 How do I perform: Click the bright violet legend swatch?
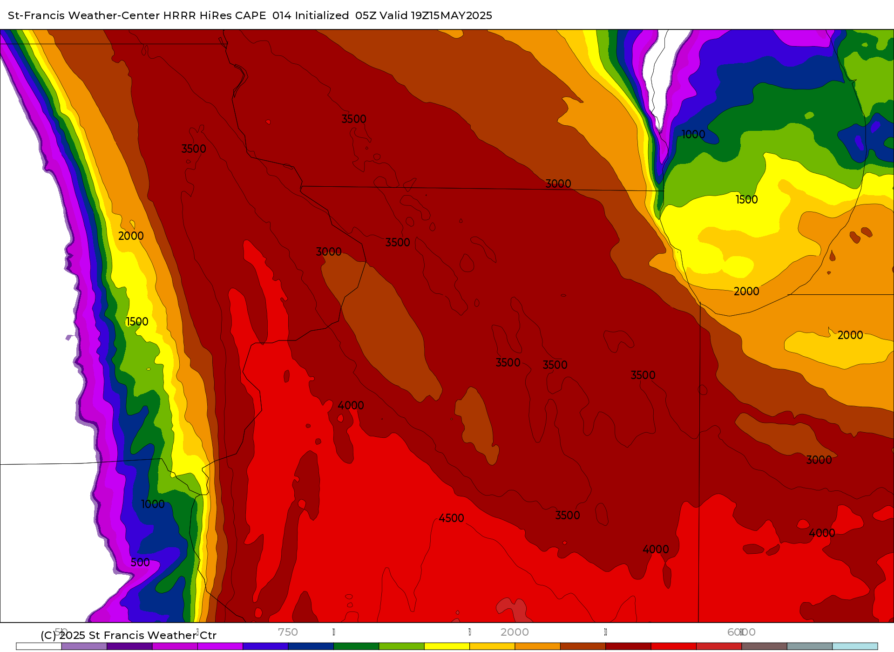tap(220, 646)
